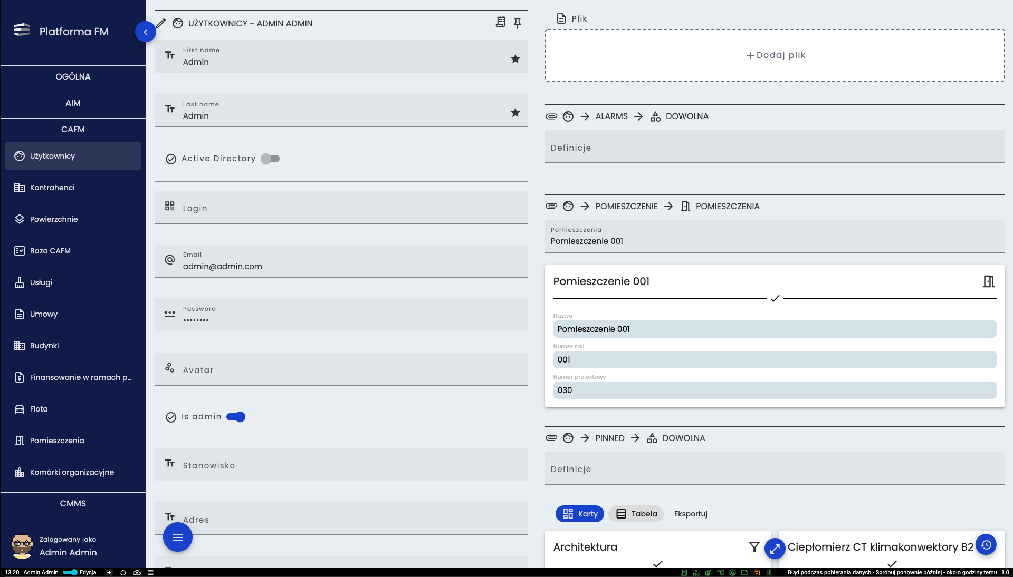Open Flota in the sidebar
This screenshot has height=577, width=1013.
[73, 409]
